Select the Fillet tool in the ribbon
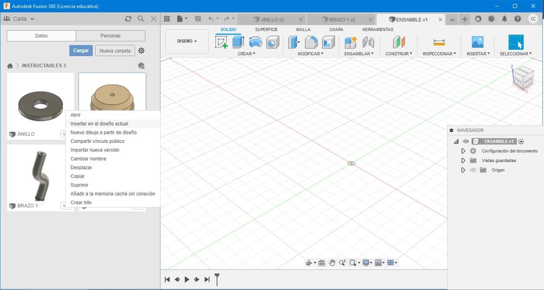The height and width of the screenshot is (290, 544). coord(311,42)
